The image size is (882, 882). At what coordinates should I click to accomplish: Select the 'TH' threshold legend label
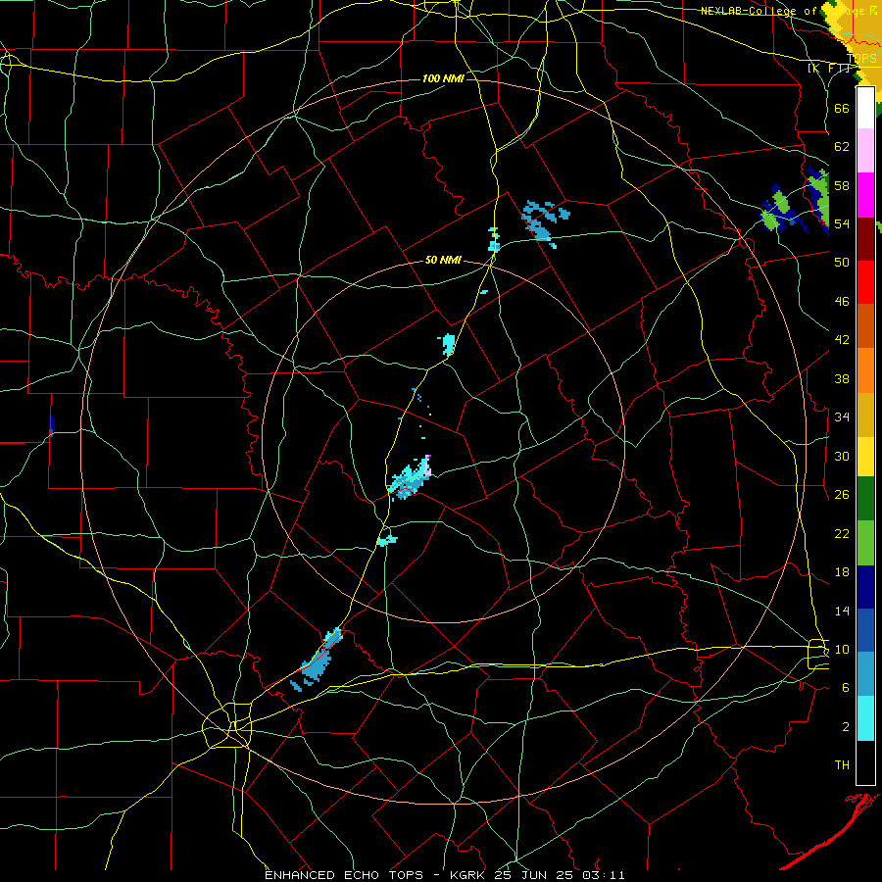pyautogui.click(x=842, y=765)
